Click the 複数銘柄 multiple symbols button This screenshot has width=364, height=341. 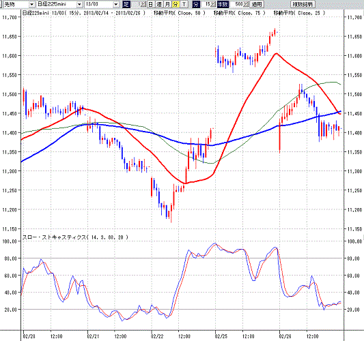pos(303,4)
